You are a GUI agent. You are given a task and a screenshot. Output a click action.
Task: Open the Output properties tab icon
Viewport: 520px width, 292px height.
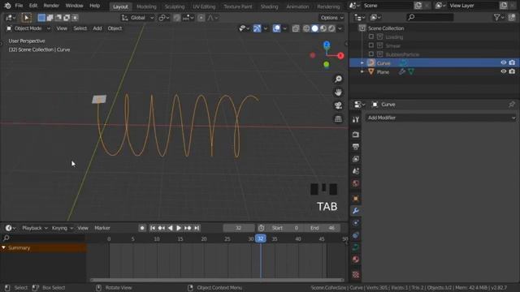click(356, 147)
